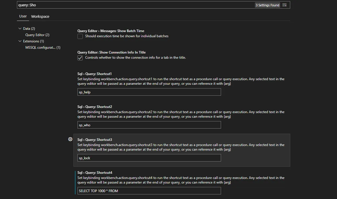Uncheck Show Connection Info In Title
Screen dimensions: 337x199
point(80,58)
